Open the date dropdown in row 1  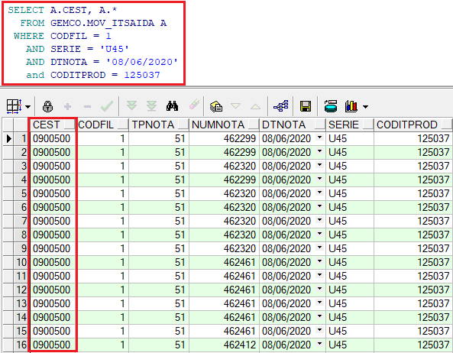(319, 138)
